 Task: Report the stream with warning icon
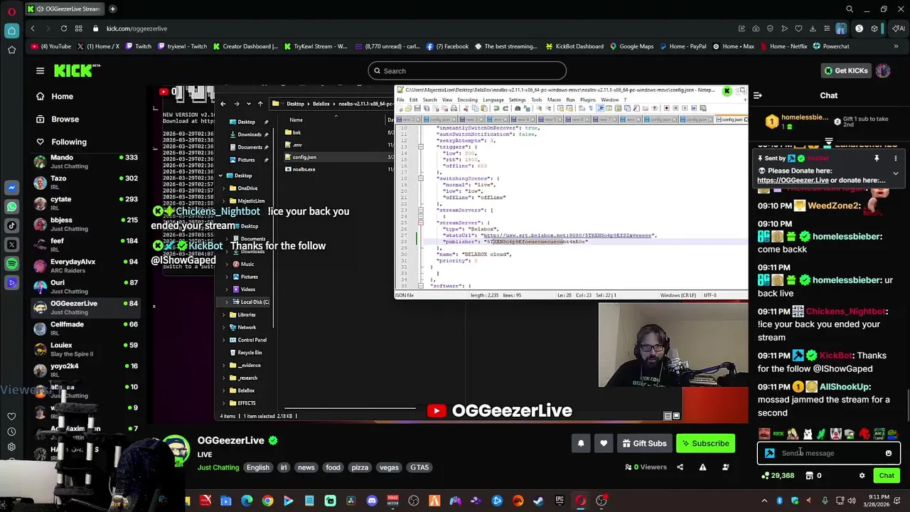tap(702, 467)
